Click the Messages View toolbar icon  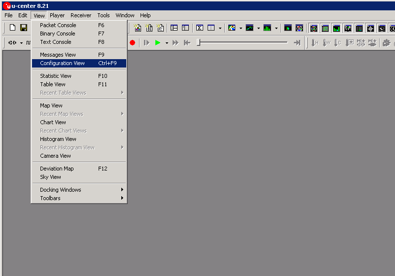pos(174,28)
